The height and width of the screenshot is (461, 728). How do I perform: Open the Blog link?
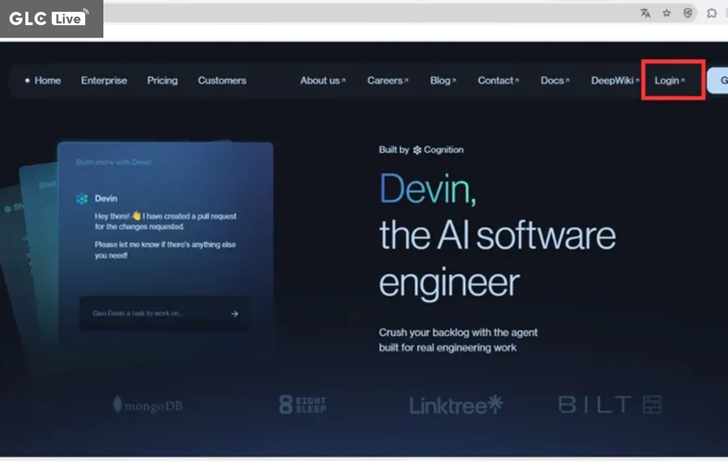443,81
